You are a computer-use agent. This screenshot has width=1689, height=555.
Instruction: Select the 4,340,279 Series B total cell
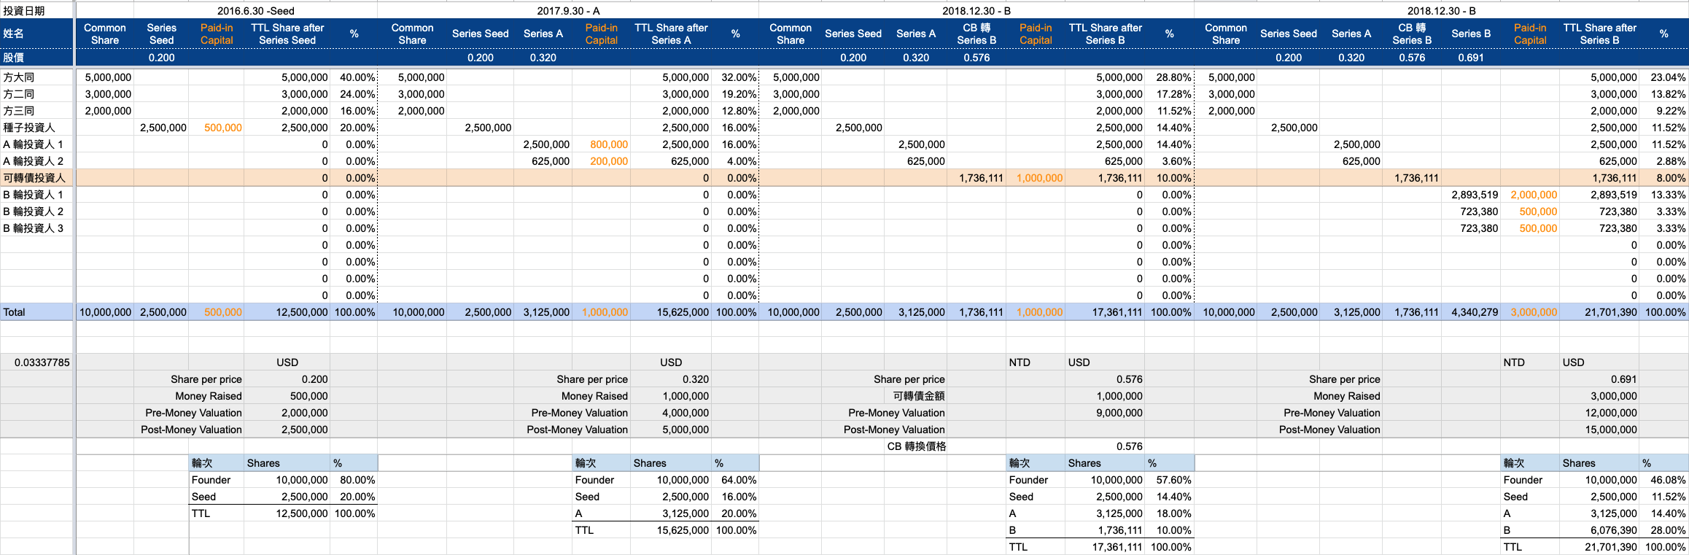pos(1471,312)
